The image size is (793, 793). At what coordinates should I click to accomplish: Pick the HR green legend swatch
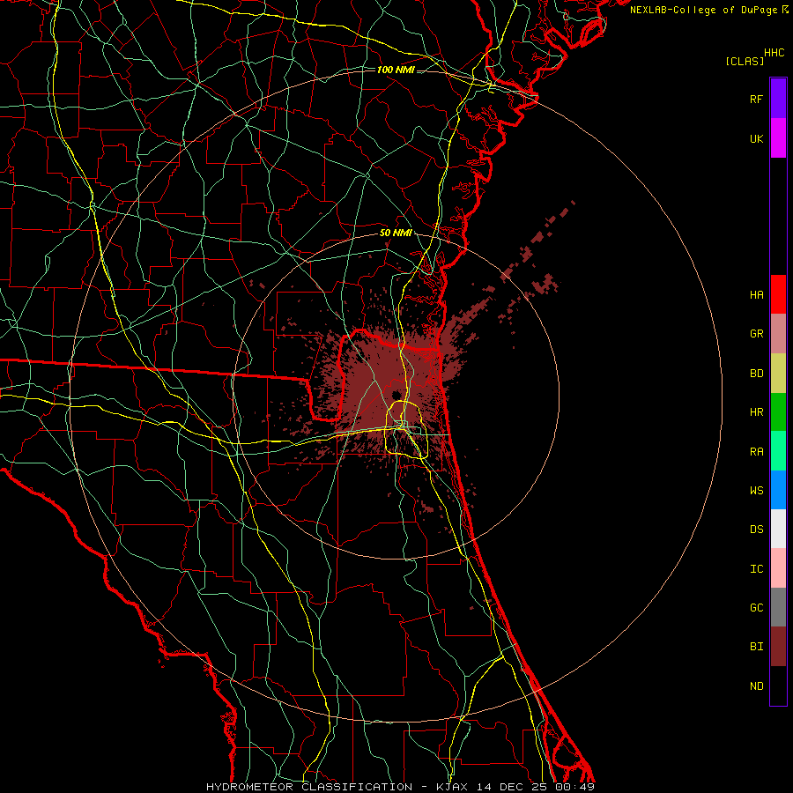point(778,412)
